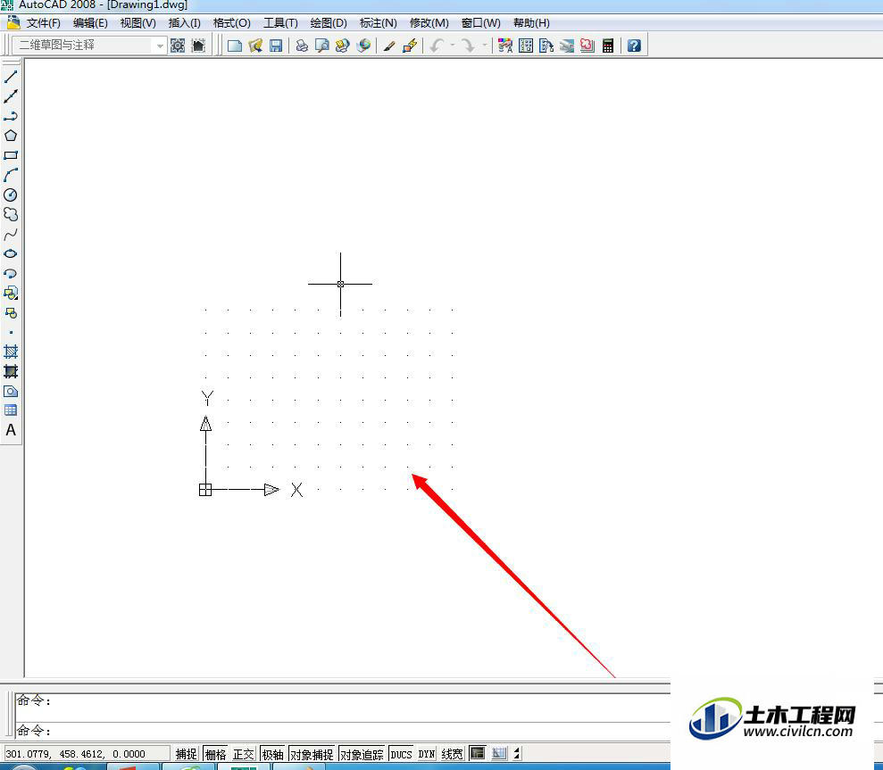Screen dimensions: 883x770
Task: Click the Plot preview icon
Action: [322, 46]
